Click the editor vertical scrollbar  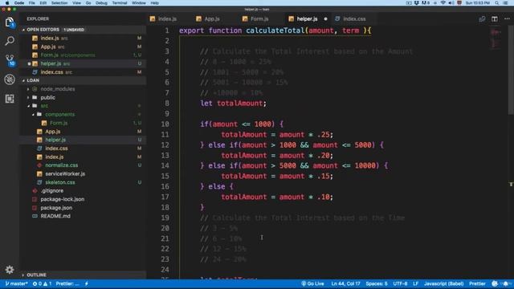(512, 70)
